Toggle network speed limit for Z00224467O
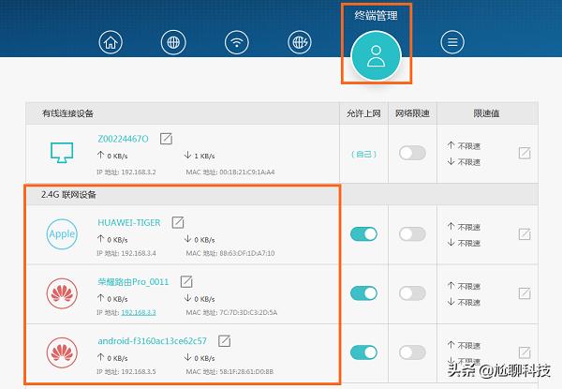This screenshot has height=389, width=562. tap(412, 153)
